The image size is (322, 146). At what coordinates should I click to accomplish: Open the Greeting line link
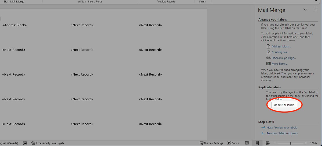coord(280,52)
